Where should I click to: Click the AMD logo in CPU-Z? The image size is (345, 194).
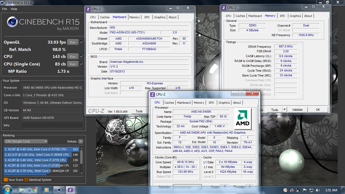(x=243, y=119)
